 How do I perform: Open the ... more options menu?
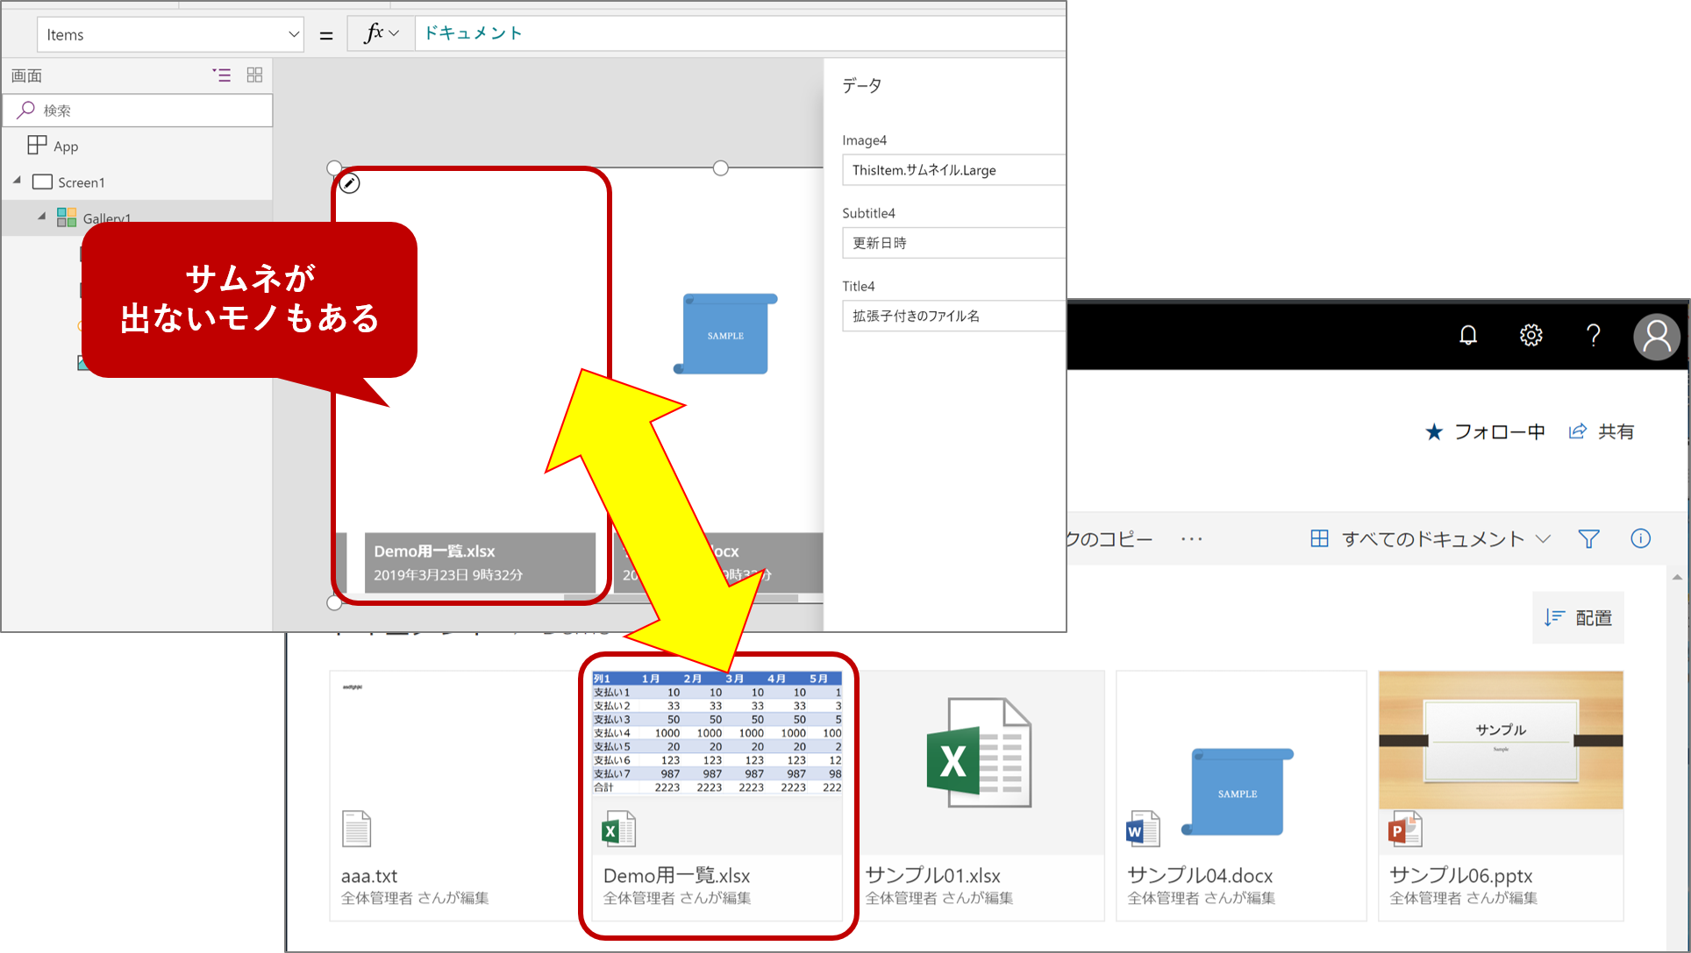[1191, 538]
